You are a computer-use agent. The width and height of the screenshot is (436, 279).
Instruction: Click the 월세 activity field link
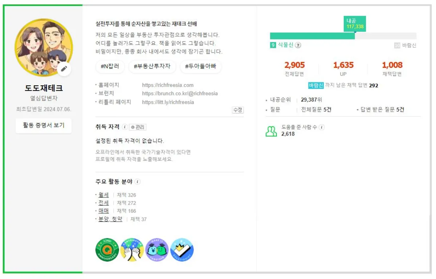pyautogui.click(x=103, y=195)
